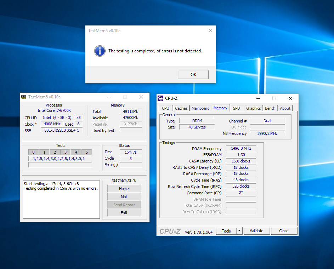Viewport: 334px width, 269px height.
Task: Click the memory Size value 48 GBytes
Action: click(x=197, y=127)
